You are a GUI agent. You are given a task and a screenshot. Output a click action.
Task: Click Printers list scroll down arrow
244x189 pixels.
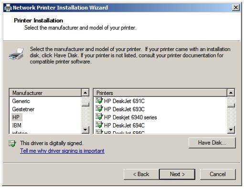231,130
